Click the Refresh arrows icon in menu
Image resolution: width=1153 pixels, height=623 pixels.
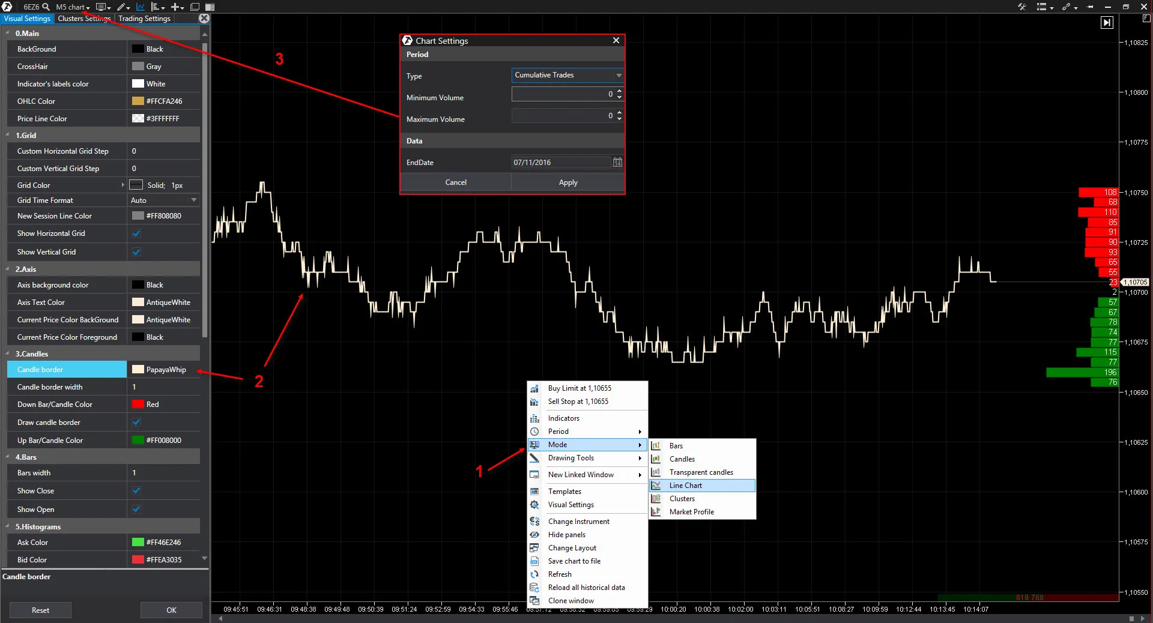point(534,574)
